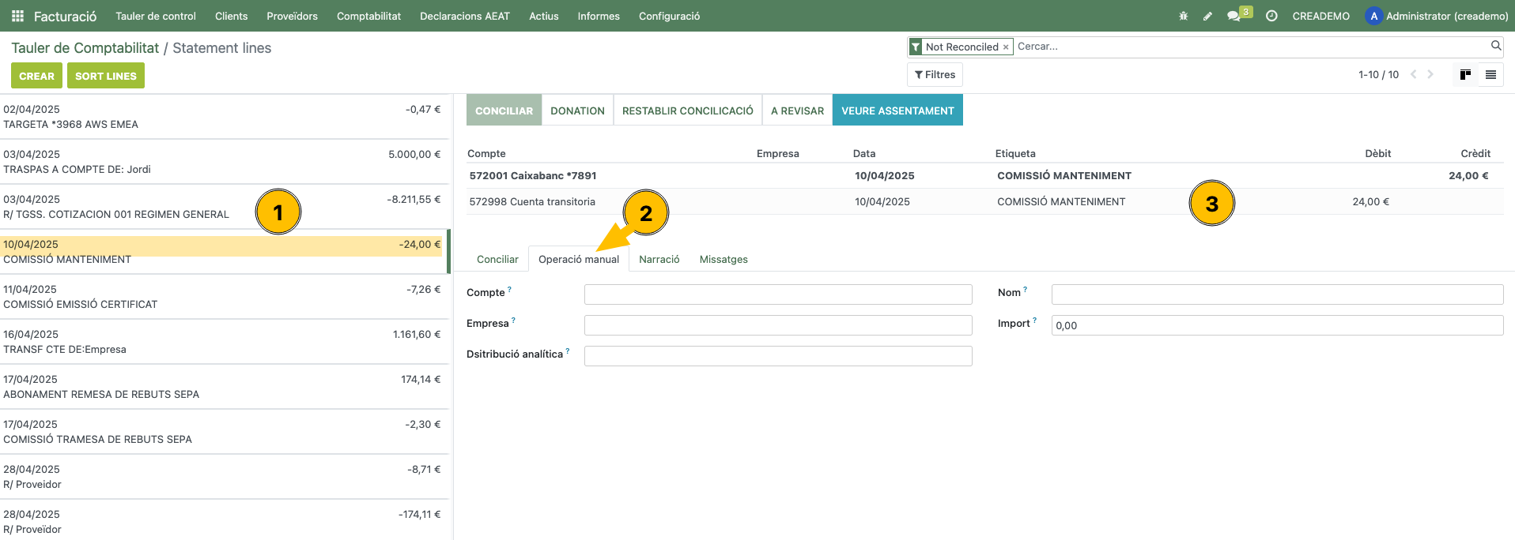Go to next page of records

pos(1430,75)
